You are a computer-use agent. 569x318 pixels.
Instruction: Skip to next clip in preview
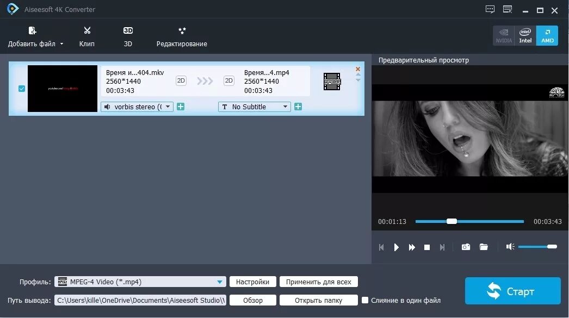pyautogui.click(x=442, y=247)
